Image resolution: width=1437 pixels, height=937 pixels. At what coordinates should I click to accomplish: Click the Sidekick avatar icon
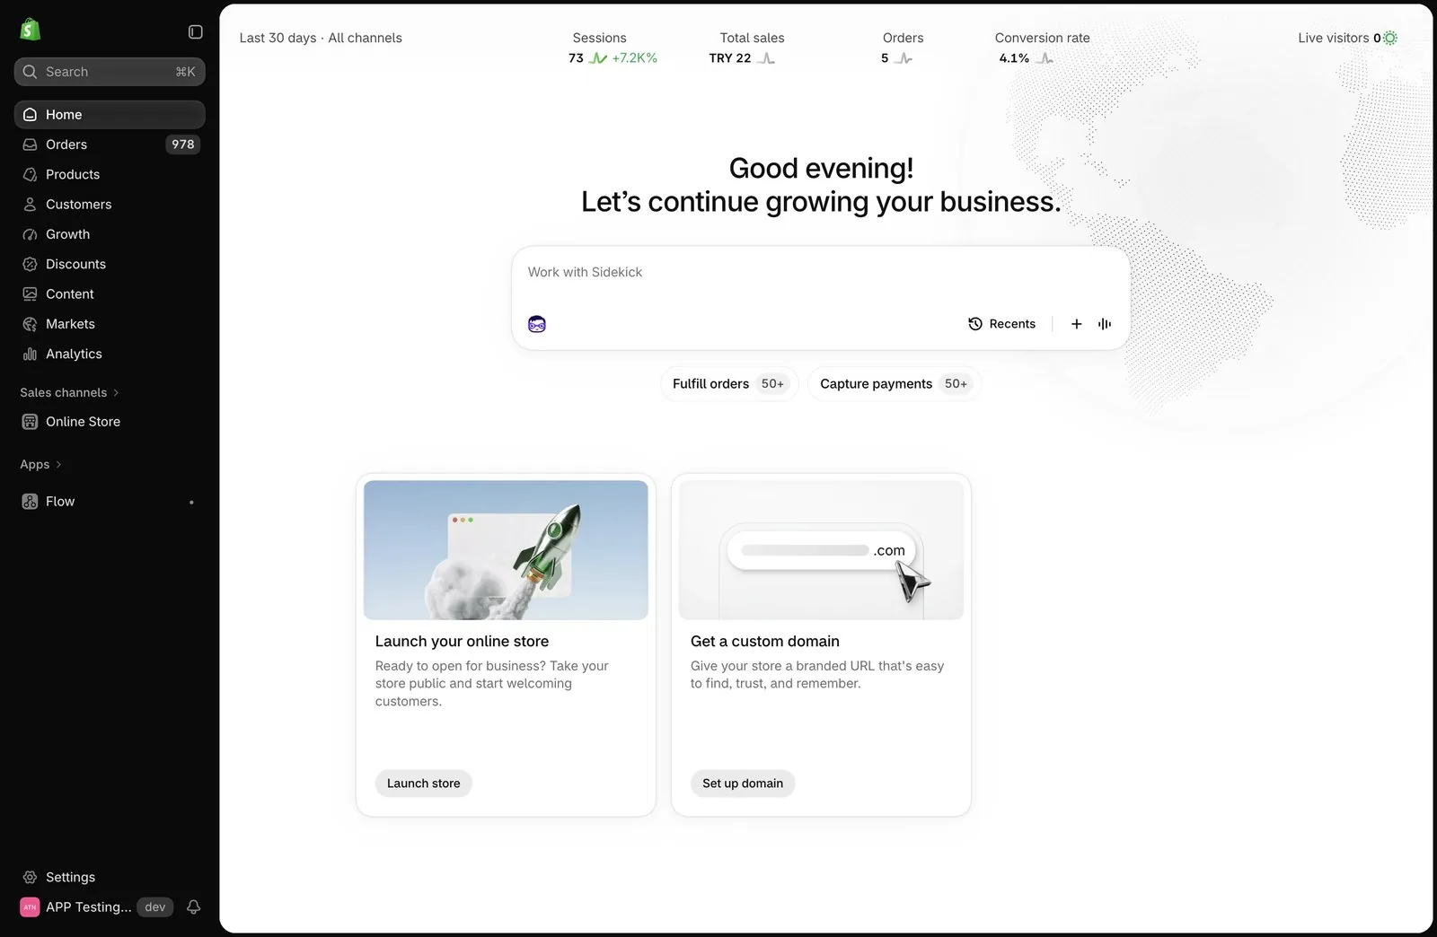point(537,324)
